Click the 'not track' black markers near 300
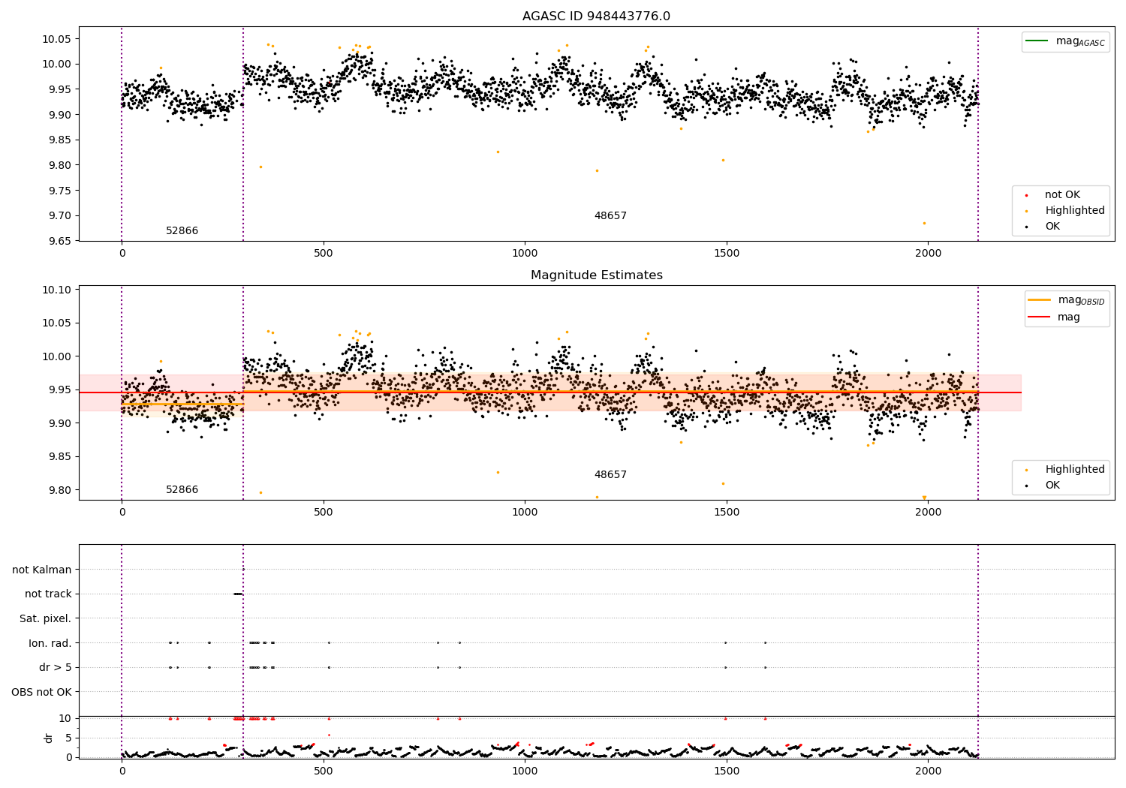The image size is (1126, 788). [x=238, y=594]
